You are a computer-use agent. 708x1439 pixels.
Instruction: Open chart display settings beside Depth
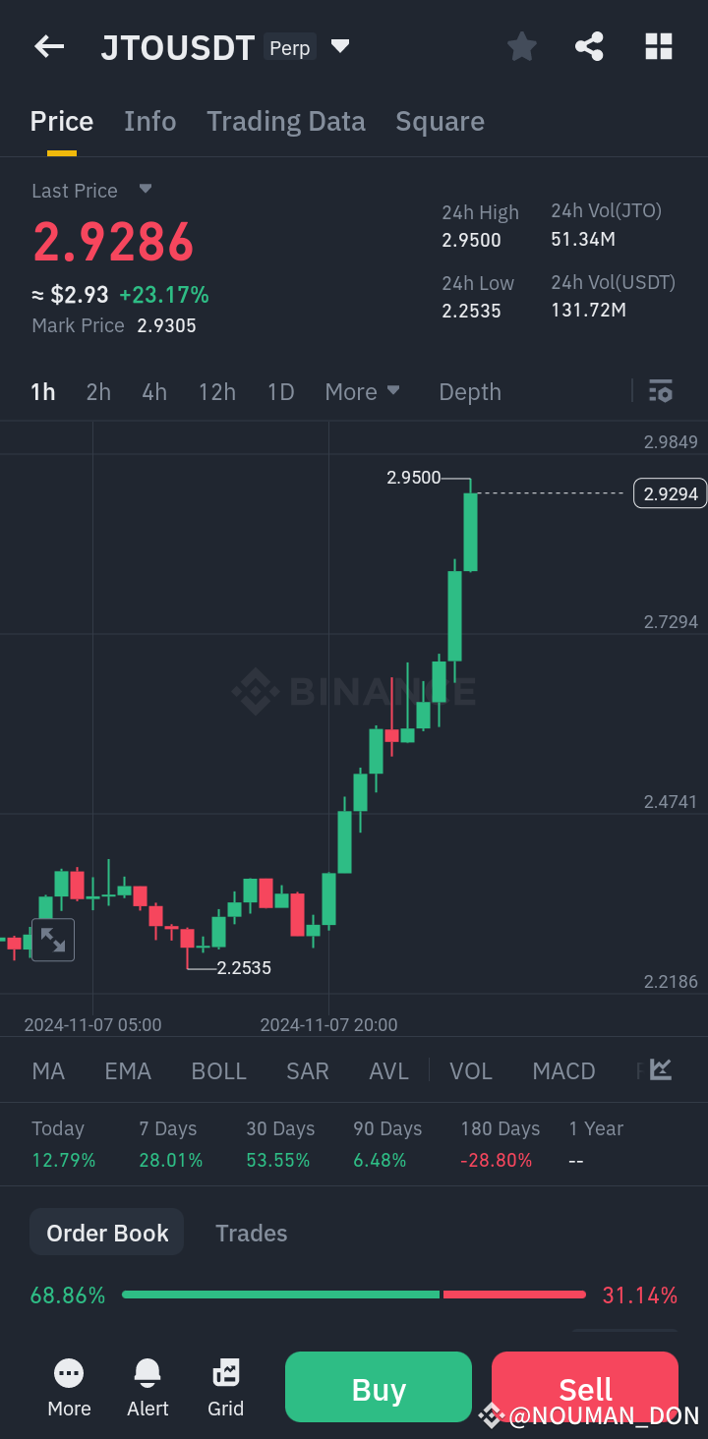tap(660, 391)
